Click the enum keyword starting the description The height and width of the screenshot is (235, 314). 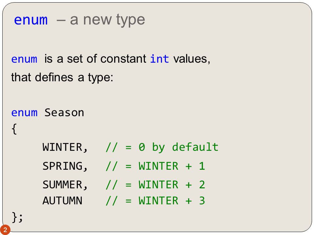24,59
